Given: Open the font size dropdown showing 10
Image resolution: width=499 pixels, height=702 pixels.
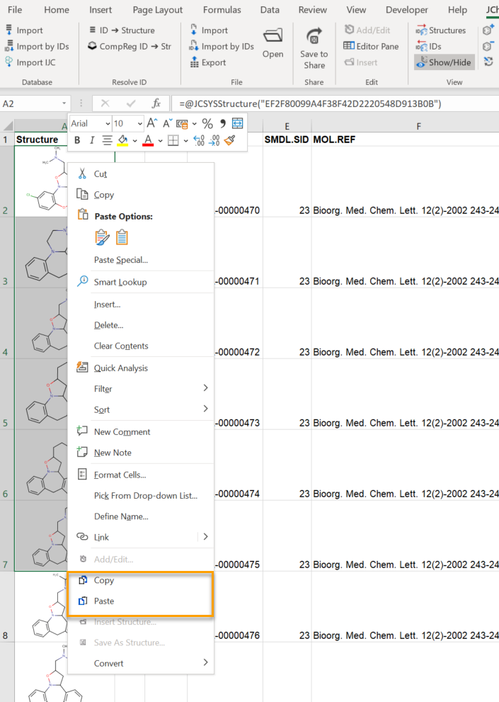Looking at the screenshot, I should [139, 123].
